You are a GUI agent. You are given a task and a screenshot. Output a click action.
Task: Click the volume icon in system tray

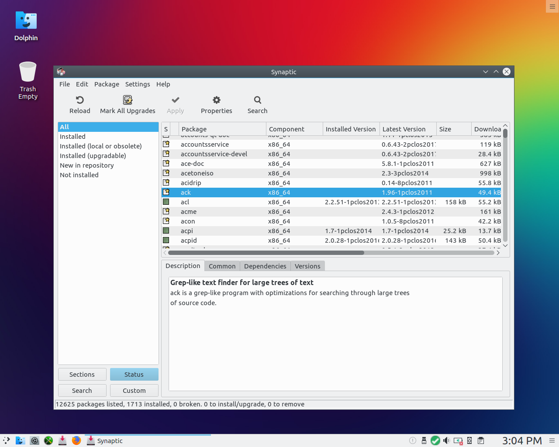(446, 440)
